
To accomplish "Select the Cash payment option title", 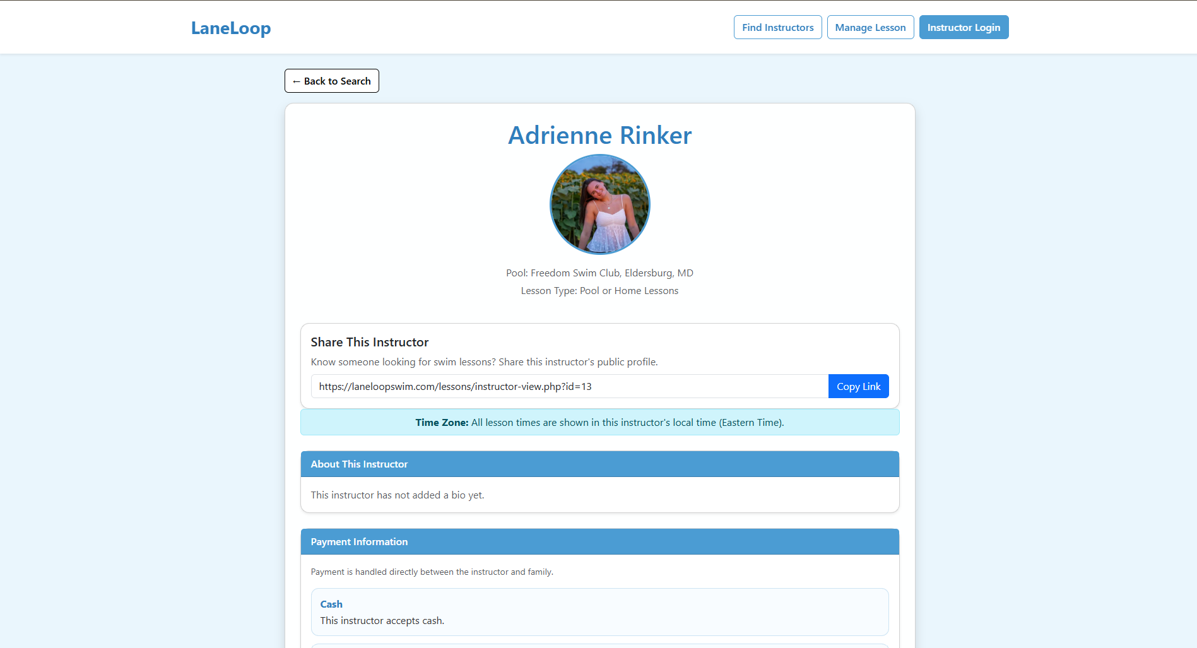I will [331, 604].
